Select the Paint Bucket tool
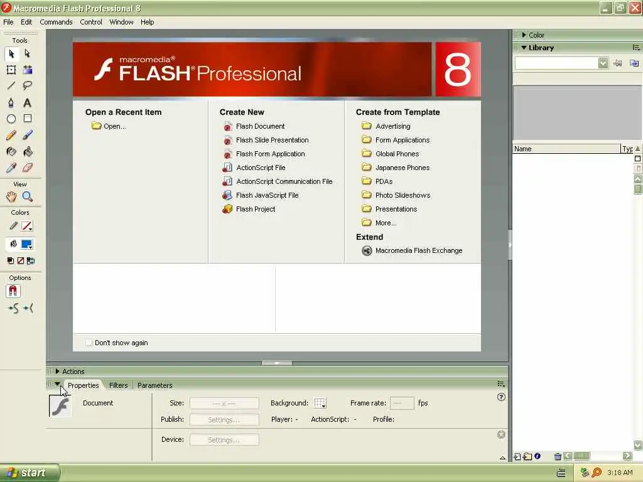Viewport: 643px width, 482px height. tap(28, 152)
